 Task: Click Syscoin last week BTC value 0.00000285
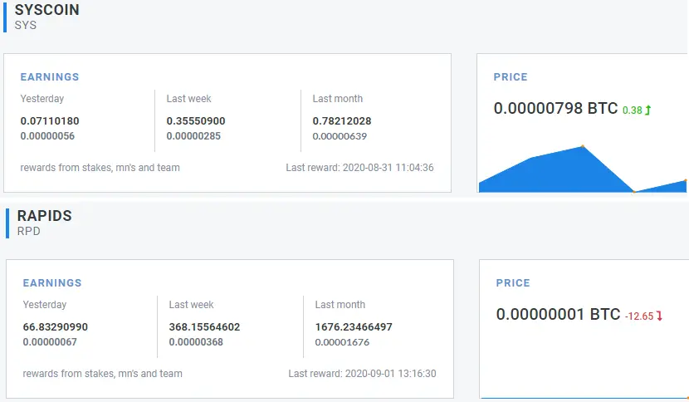(193, 136)
